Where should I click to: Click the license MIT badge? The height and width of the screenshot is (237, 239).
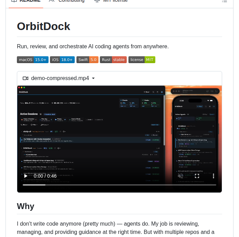(x=142, y=60)
